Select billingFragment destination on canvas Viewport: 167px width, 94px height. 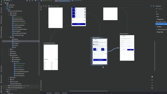[x=100, y=51]
